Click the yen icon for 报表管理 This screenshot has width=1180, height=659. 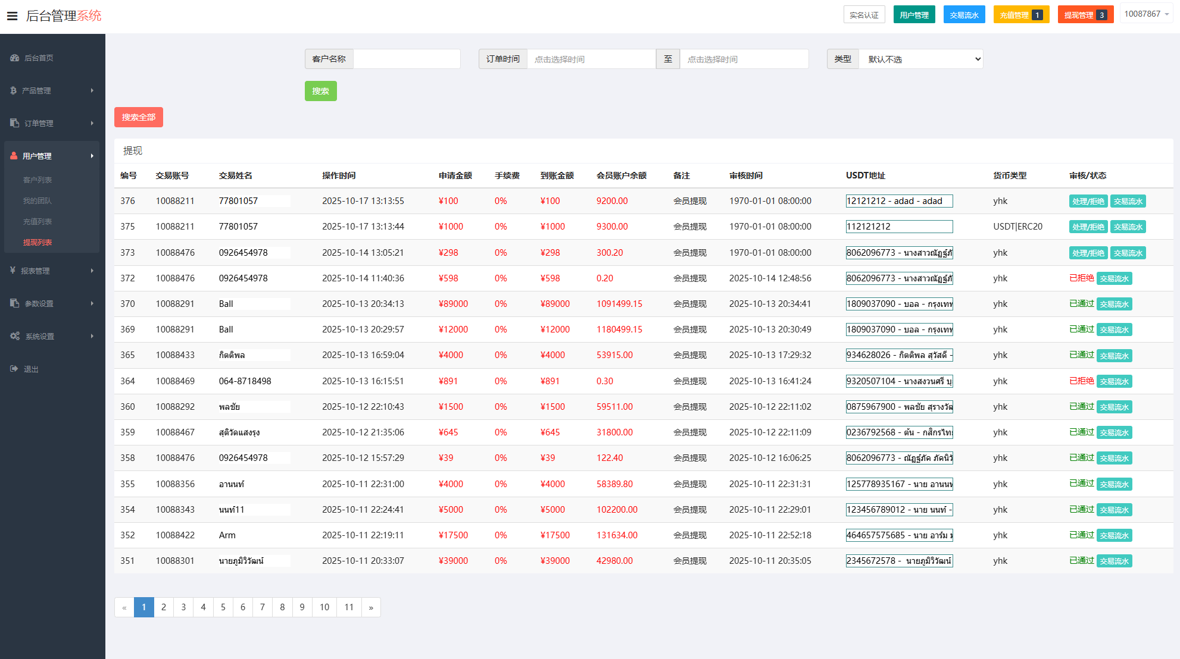point(13,271)
